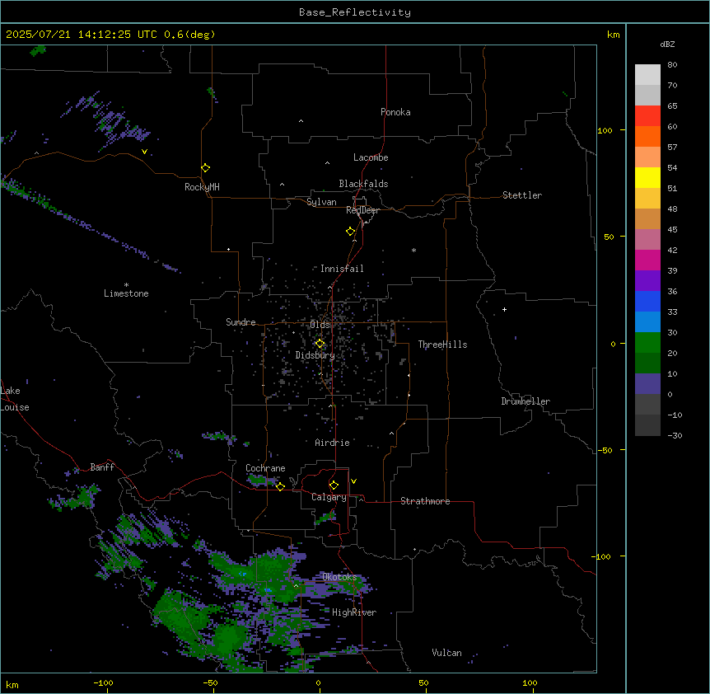The width and height of the screenshot is (710, 694).
Task: Click the Cochrane city label
Action: click(265, 468)
